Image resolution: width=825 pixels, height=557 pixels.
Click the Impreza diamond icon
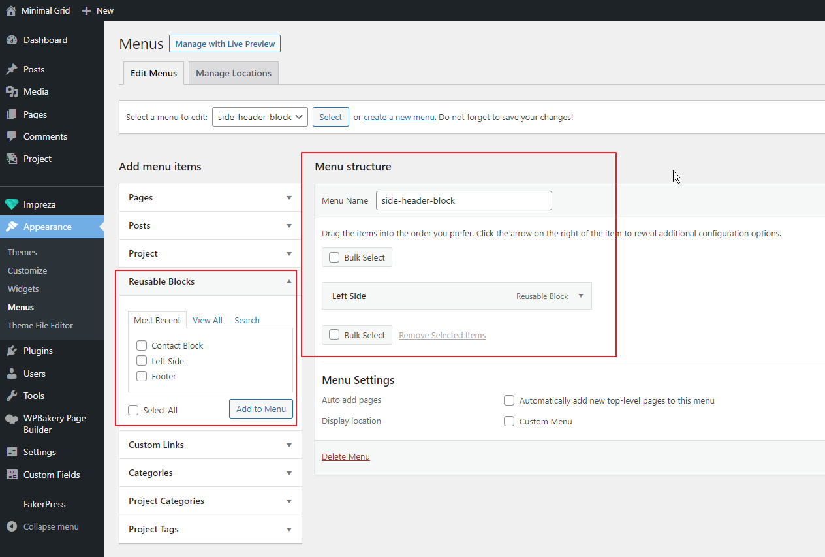click(12, 204)
